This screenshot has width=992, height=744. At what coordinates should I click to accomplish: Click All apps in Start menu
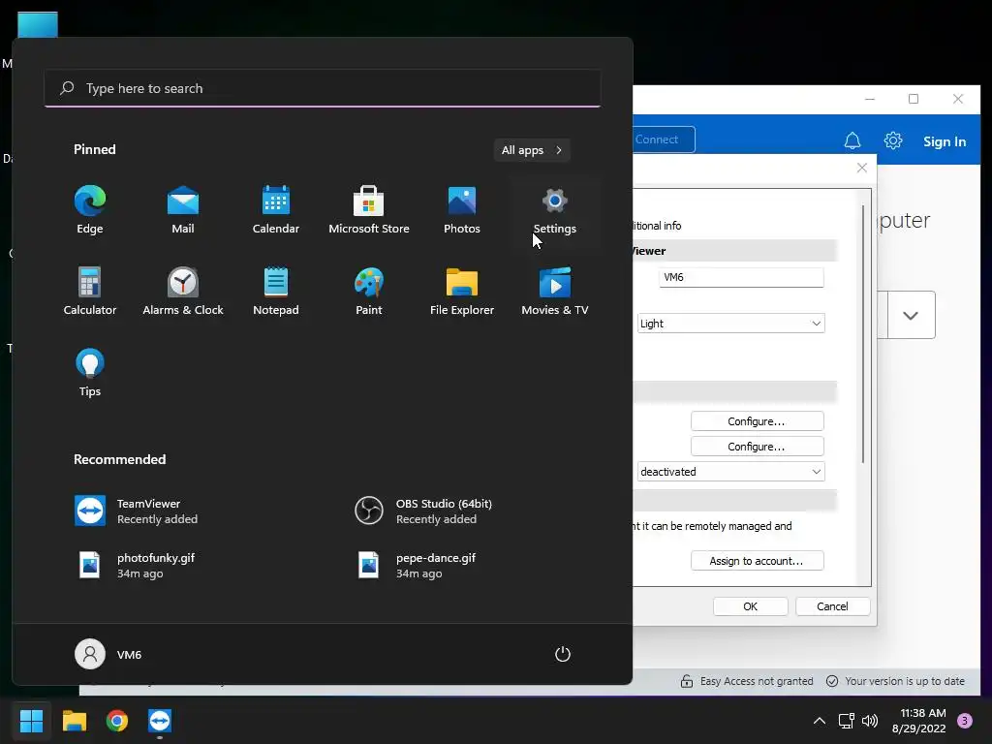pos(532,150)
